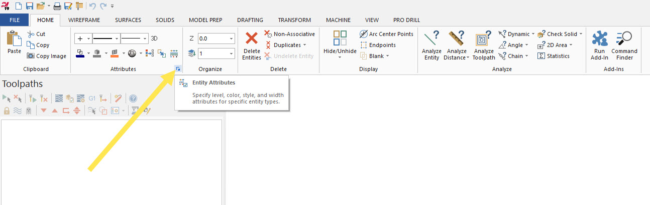Open the Command Finder
Viewport: 650px width, 205px height.
tap(624, 45)
